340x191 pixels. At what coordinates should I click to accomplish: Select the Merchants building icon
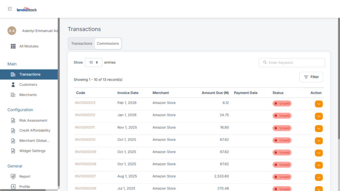tap(13, 95)
